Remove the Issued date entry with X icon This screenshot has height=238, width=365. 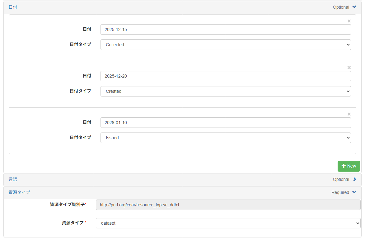349,114
